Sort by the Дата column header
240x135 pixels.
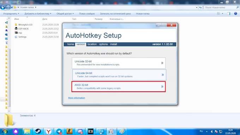pyautogui.click(x=45, y=19)
